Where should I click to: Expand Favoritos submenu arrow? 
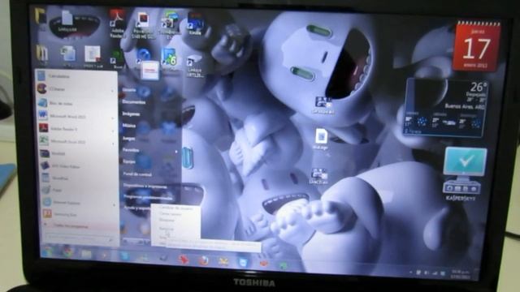point(176,152)
